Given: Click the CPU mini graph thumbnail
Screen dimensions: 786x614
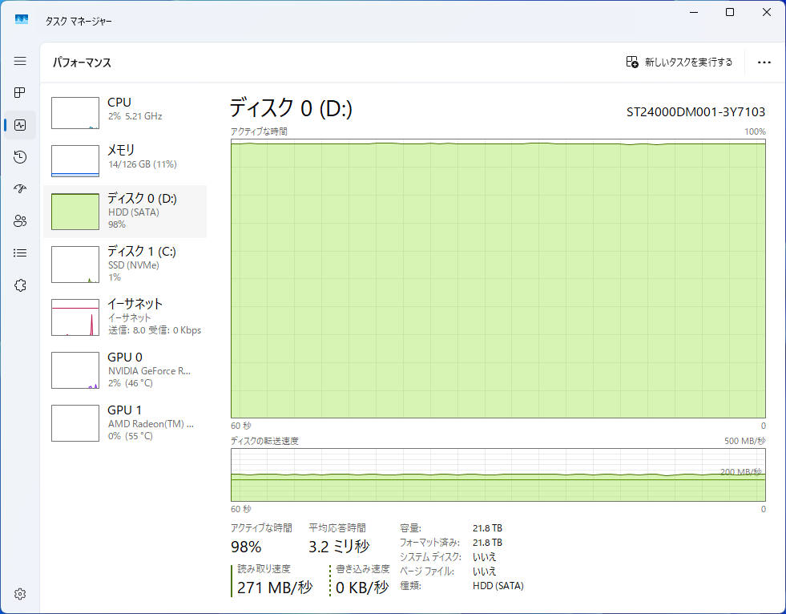Looking at the screenshot, I should (75, 113).
